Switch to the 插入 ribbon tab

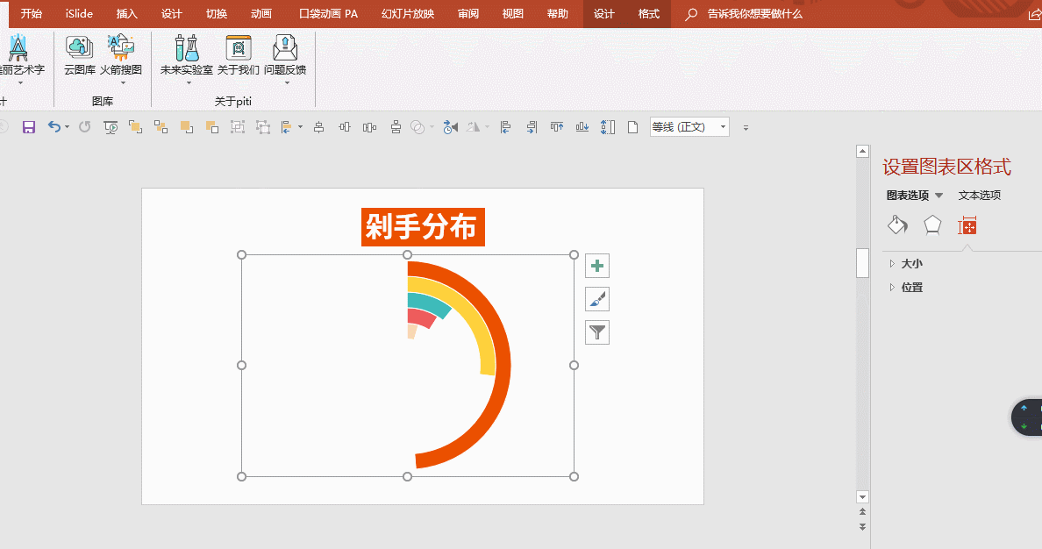[x=127, y=14]
